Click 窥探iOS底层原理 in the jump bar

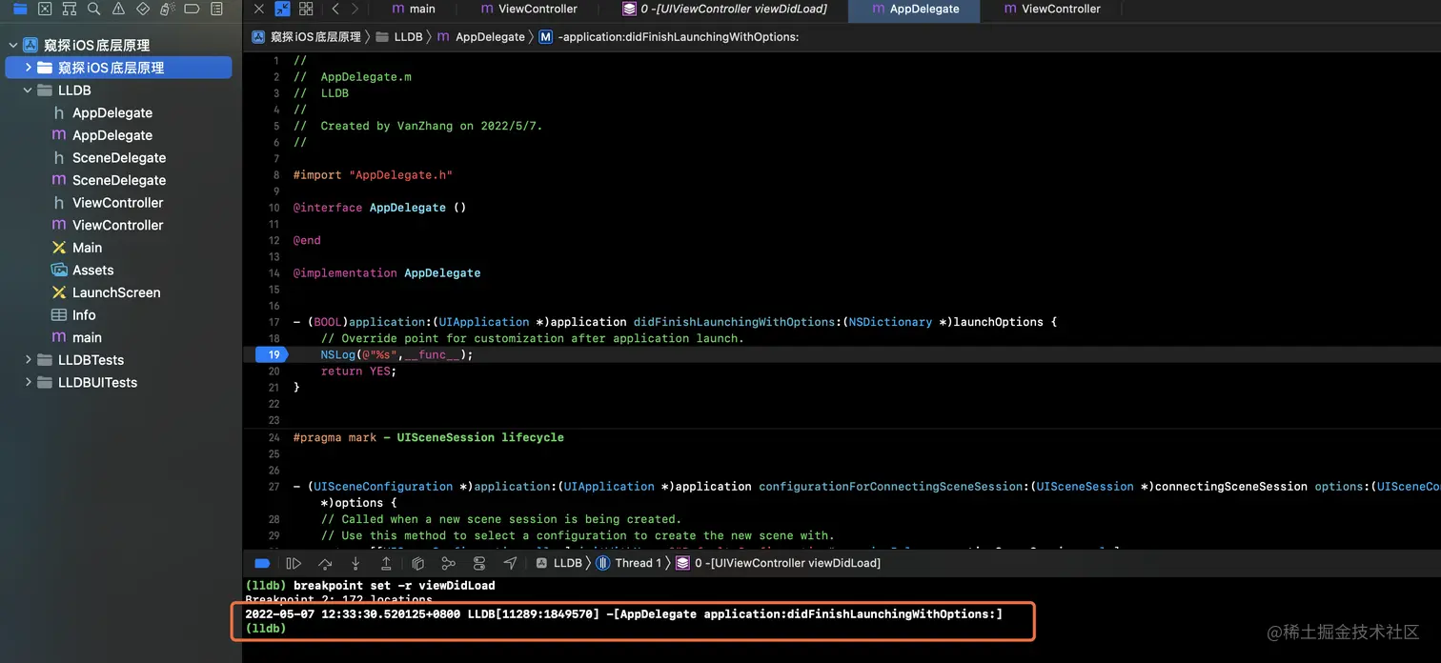pyautogui.click(x=307, y=37)
